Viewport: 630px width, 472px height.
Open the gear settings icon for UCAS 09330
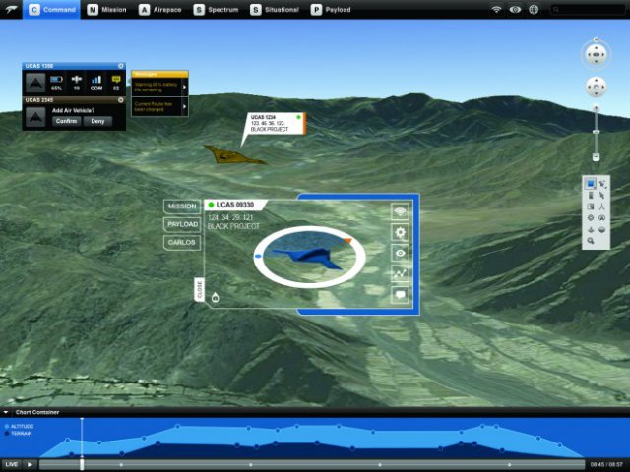click(x=401, y=232)
